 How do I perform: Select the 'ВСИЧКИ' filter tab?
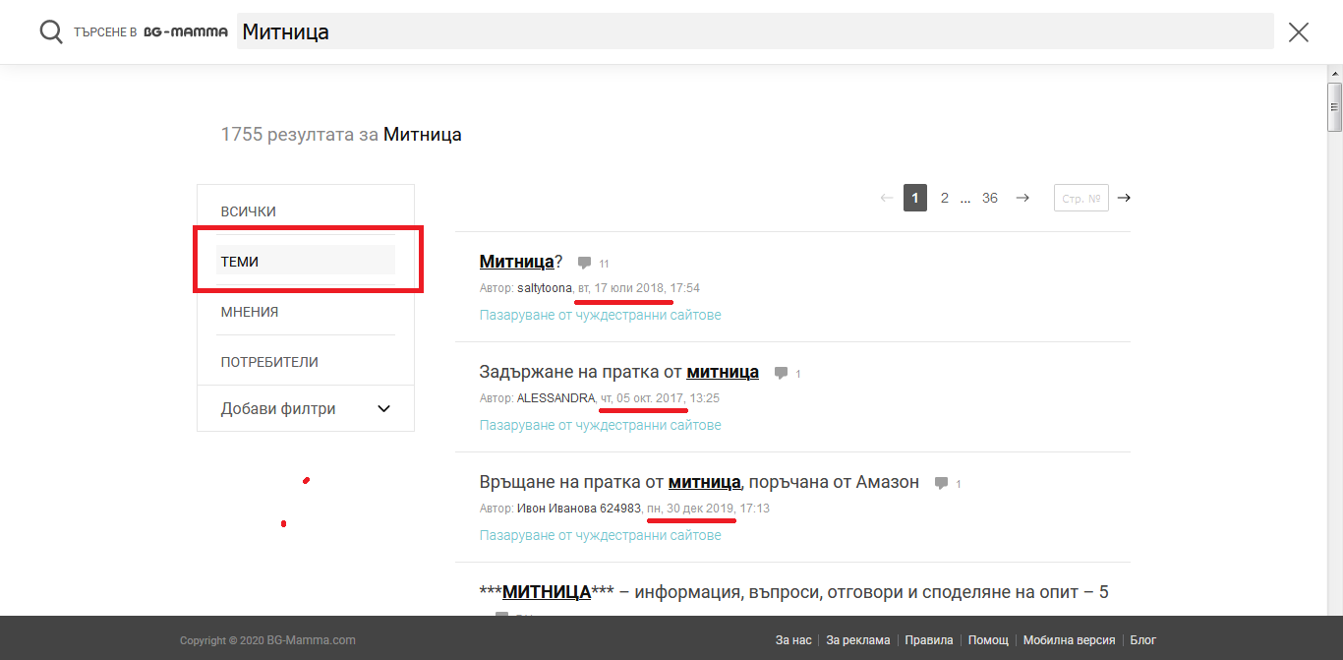(249, 211)
